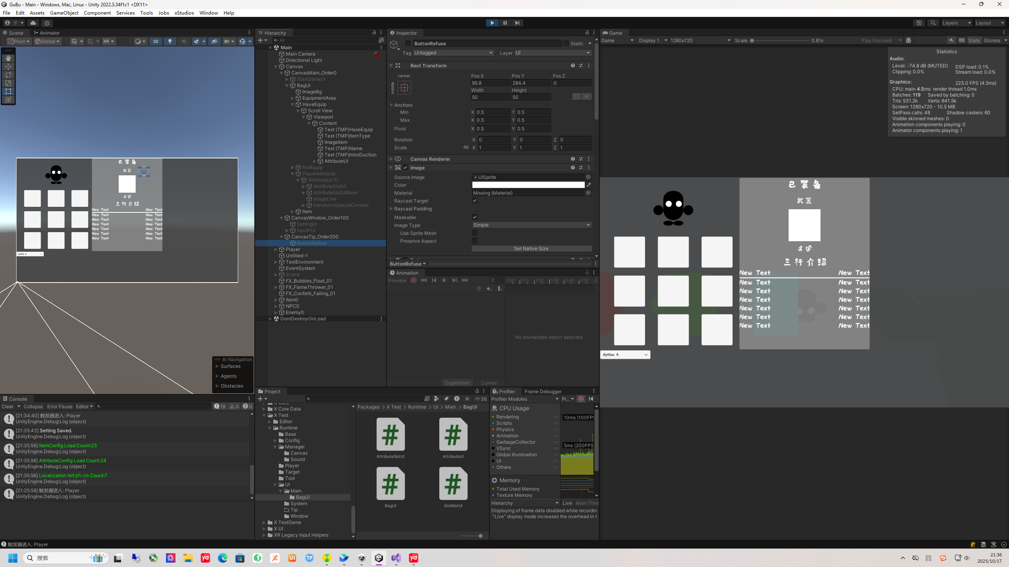This screenshot has height=567, width=1009.
Task: Click the Image Color white swatch
Action: 528,185
